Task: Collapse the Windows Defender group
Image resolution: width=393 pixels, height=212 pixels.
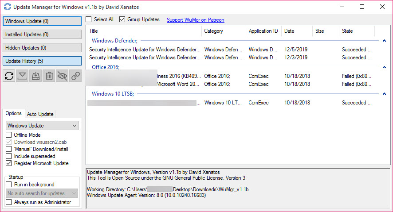Action: (x=384, y=41)
